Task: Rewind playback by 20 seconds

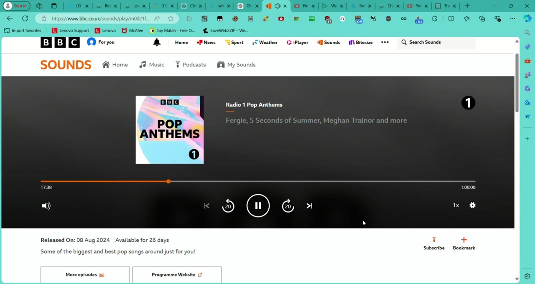Action: point(228,205)
